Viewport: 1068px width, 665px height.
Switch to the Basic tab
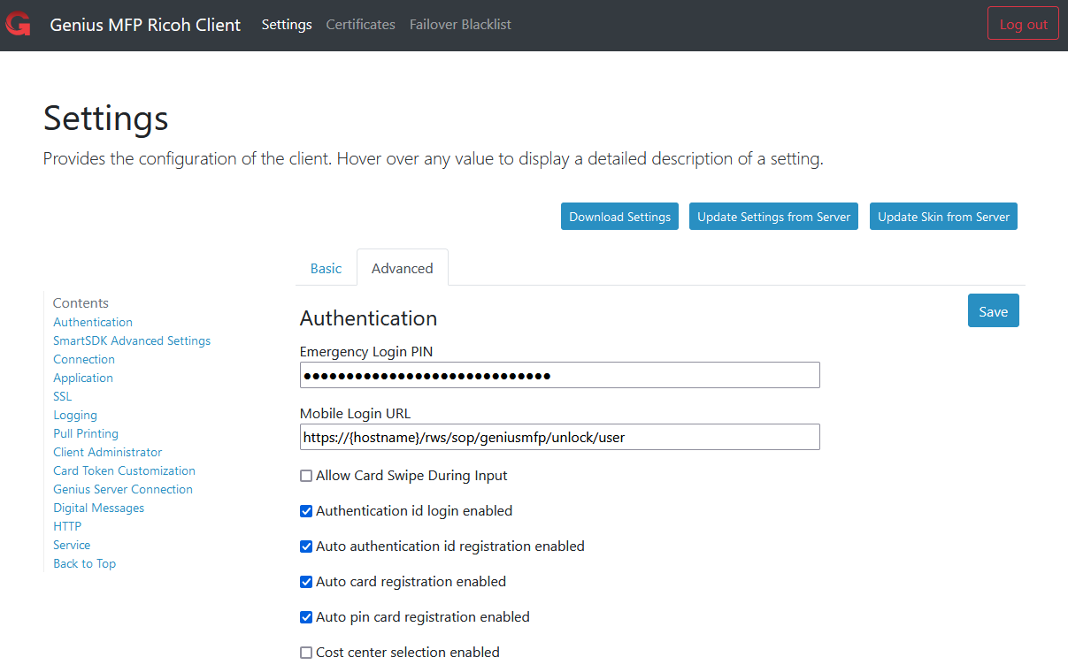326,268
